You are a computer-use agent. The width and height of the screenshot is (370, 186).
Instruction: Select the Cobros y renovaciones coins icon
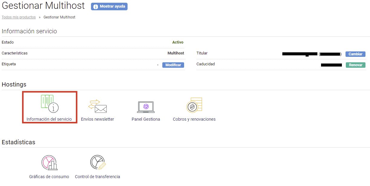click(x=194, y=105)
